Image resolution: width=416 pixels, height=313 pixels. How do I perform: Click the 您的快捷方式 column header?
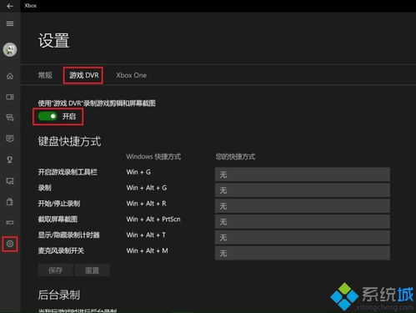[235, 157]
